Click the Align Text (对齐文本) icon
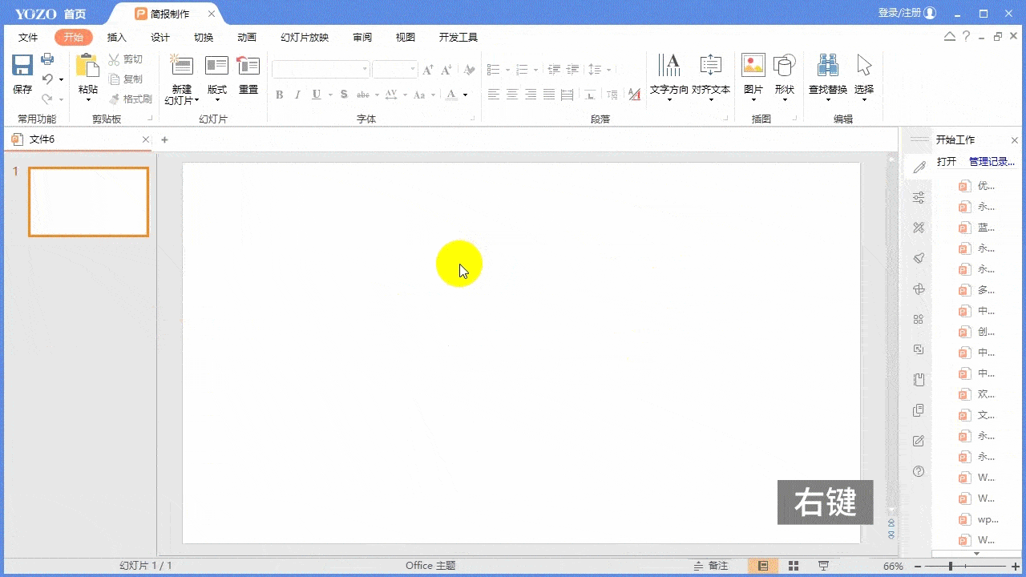 tap(711, 66)
